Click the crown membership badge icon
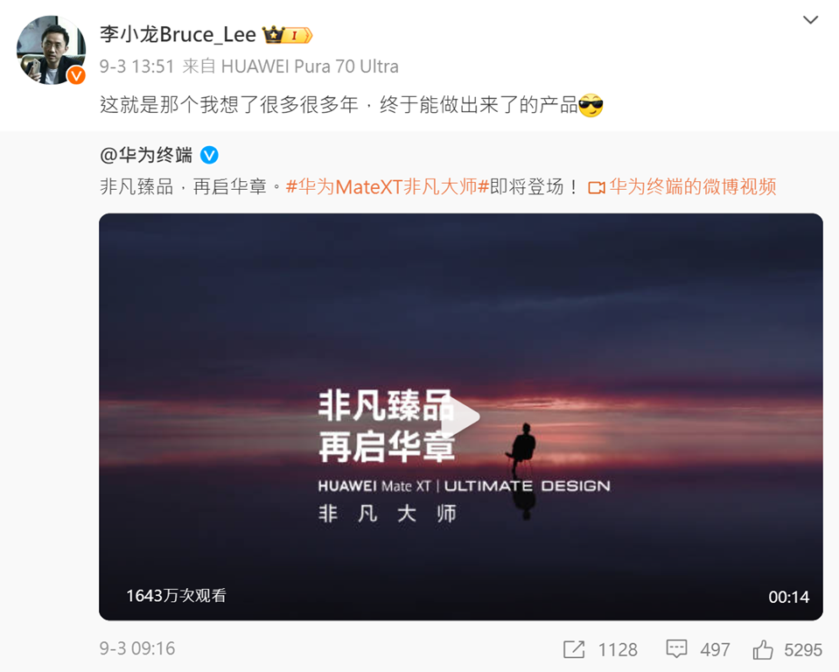The image size is (839, 672). click(287, 35)
